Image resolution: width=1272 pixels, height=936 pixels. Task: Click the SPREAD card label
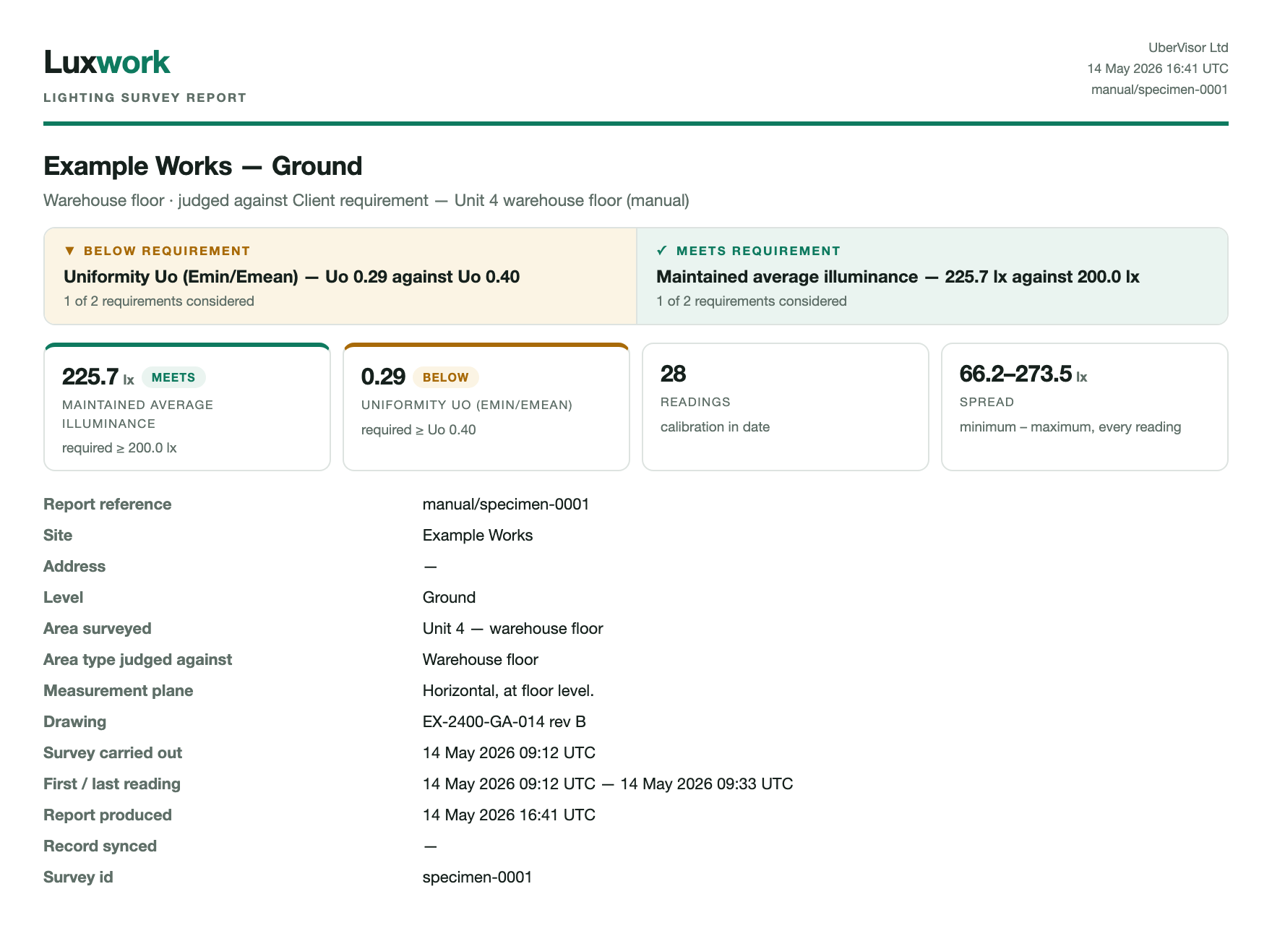pyautogui.click(x=987, y=402)
